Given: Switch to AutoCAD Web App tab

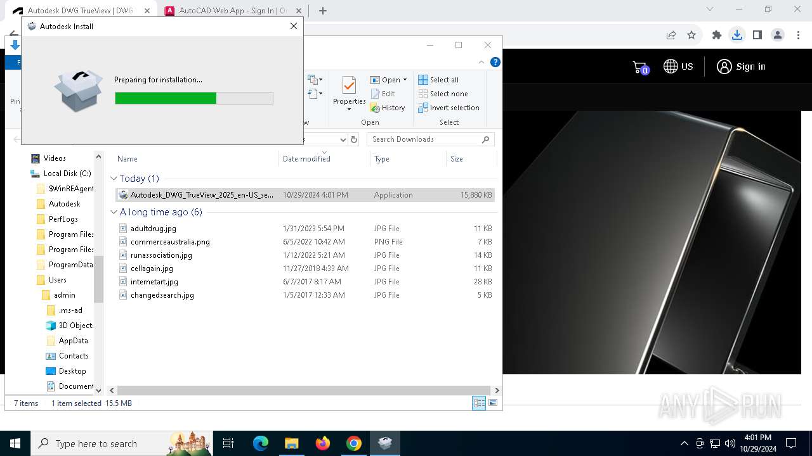Looking at the screenshot, I should [x=233, y=11].
